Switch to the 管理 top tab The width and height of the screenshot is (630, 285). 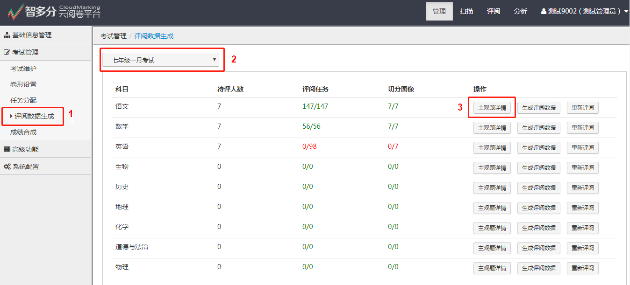439,11
